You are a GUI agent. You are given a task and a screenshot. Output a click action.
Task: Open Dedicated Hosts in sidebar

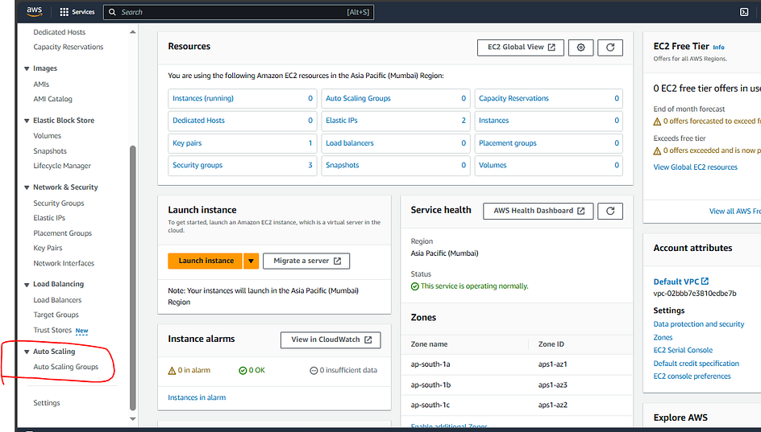[x=59, y=32]
